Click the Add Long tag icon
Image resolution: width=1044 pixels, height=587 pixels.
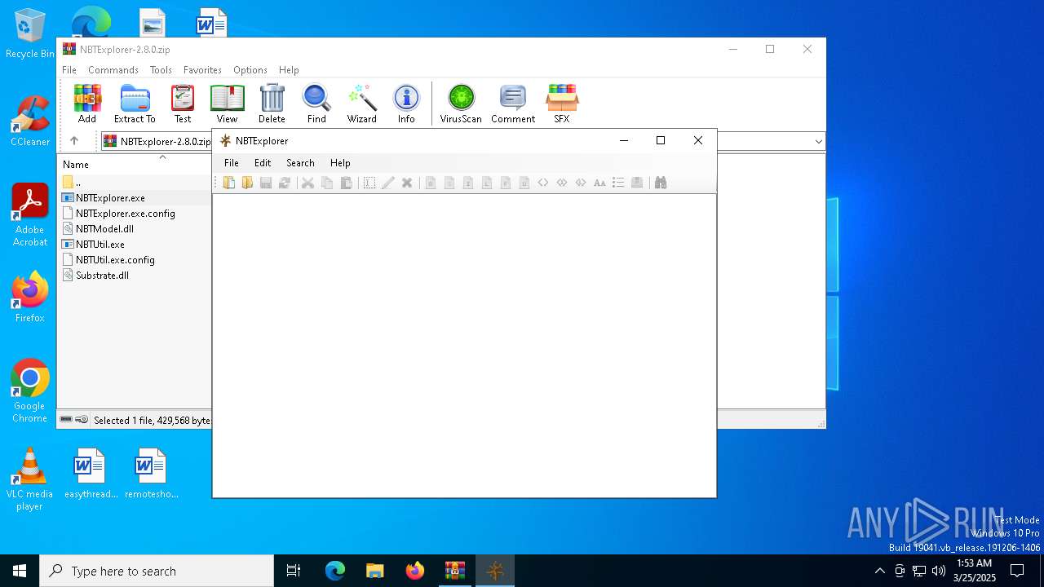point(487,183)
